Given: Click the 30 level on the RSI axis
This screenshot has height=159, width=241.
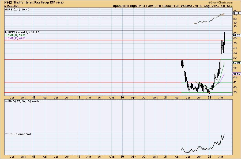Looking at the screenshot, I should [235, 23].
